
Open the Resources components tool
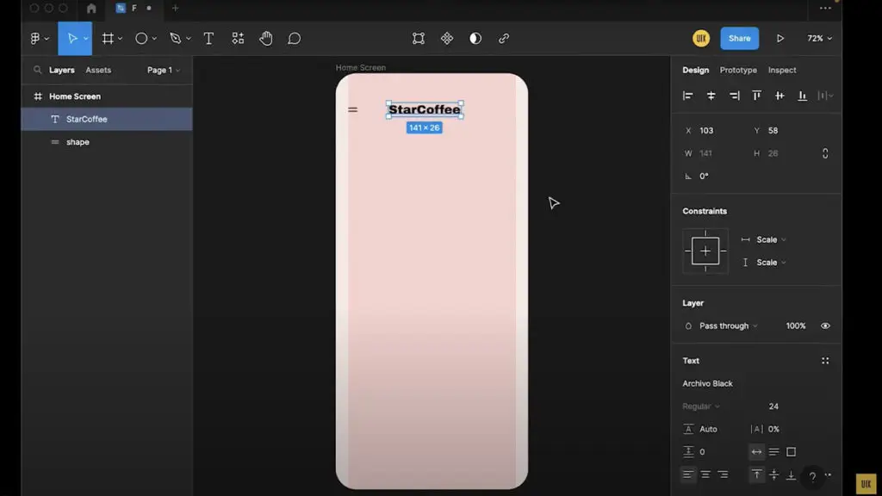[x=237, y=39]
